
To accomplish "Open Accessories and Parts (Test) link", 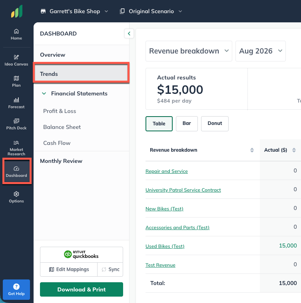I will 177,228.
